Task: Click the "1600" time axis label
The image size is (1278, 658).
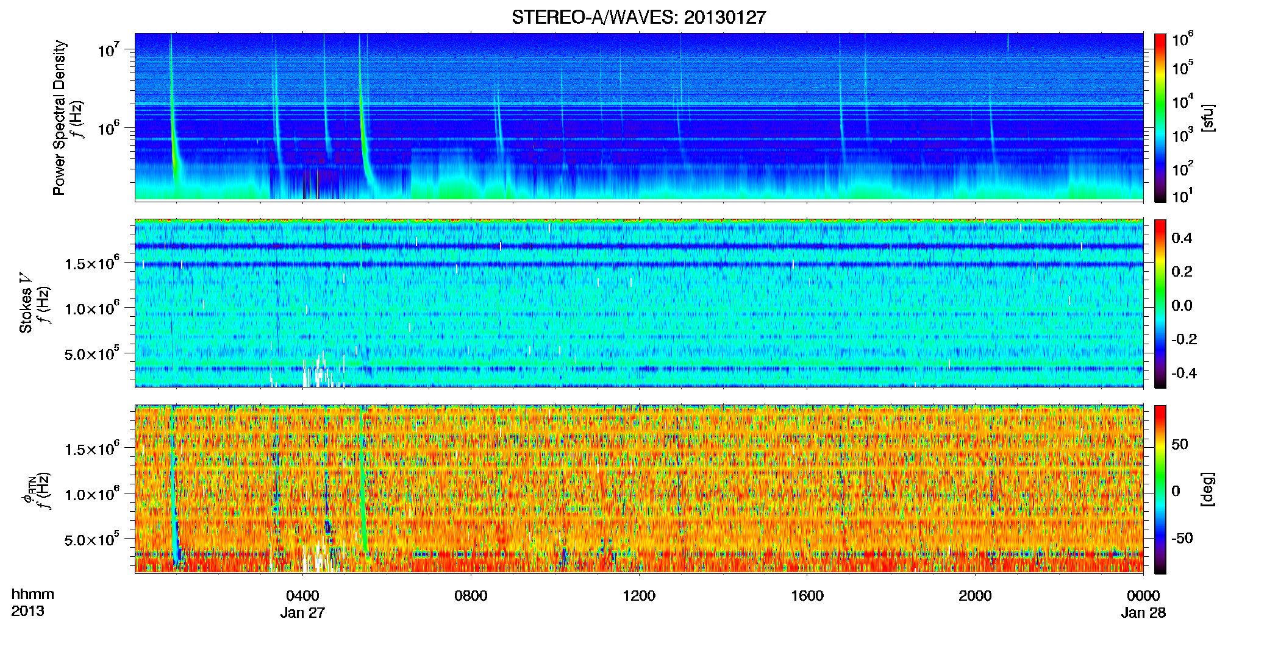Action: 807,596
